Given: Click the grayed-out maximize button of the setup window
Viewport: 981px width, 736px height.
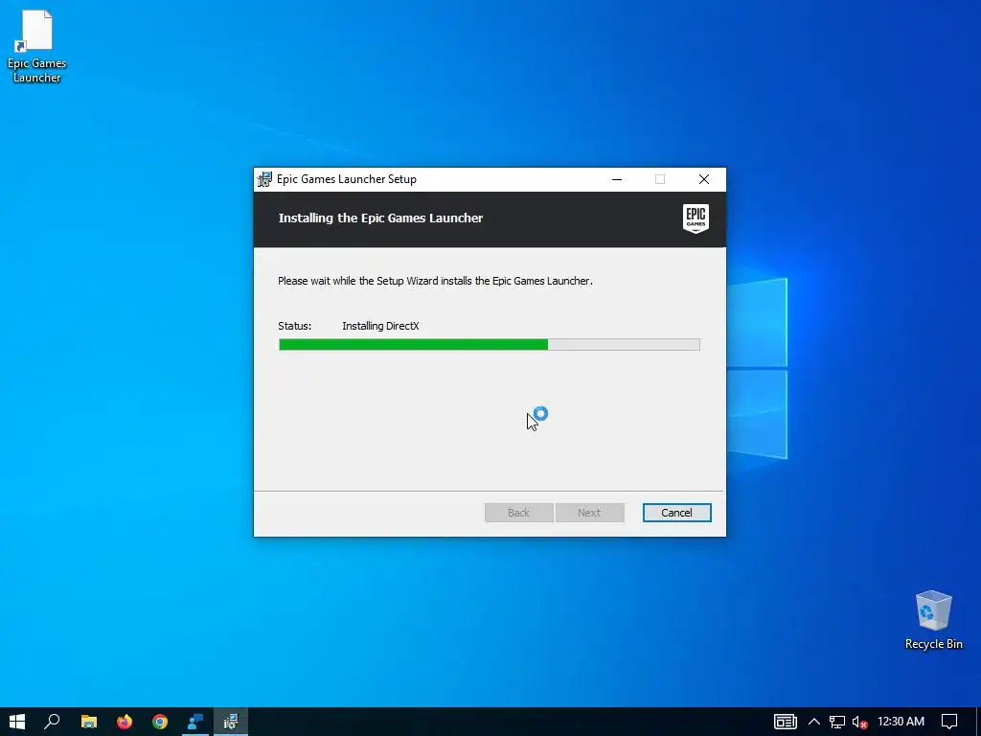Looking at the screenshot, I should click(660, 179).
